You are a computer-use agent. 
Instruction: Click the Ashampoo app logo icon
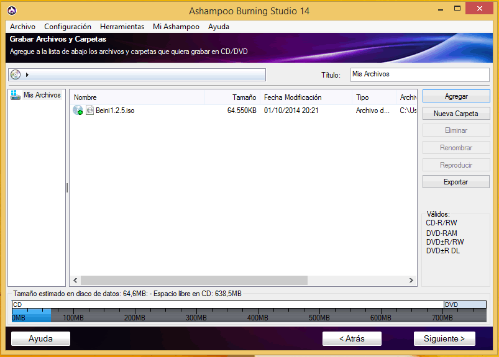point(12,11)
